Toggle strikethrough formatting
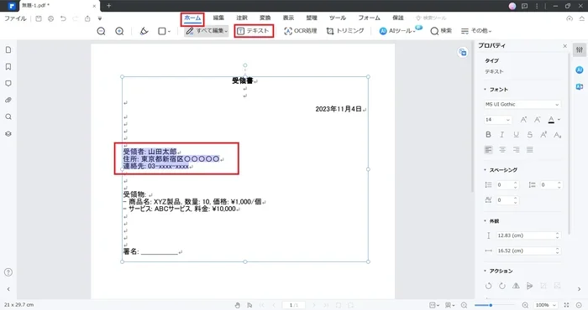Image resolution: width=588 pixels, height=310 pixels. 530,135
